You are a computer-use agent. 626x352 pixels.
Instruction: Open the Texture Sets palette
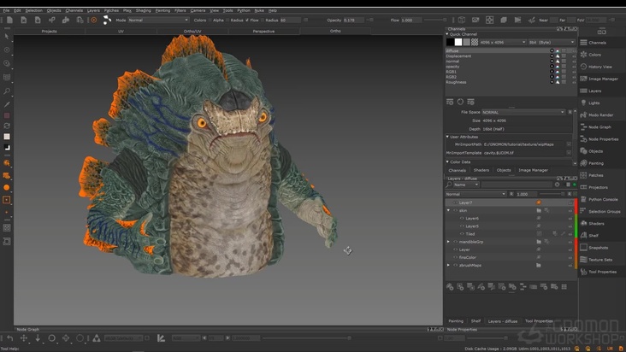point(601,260)
